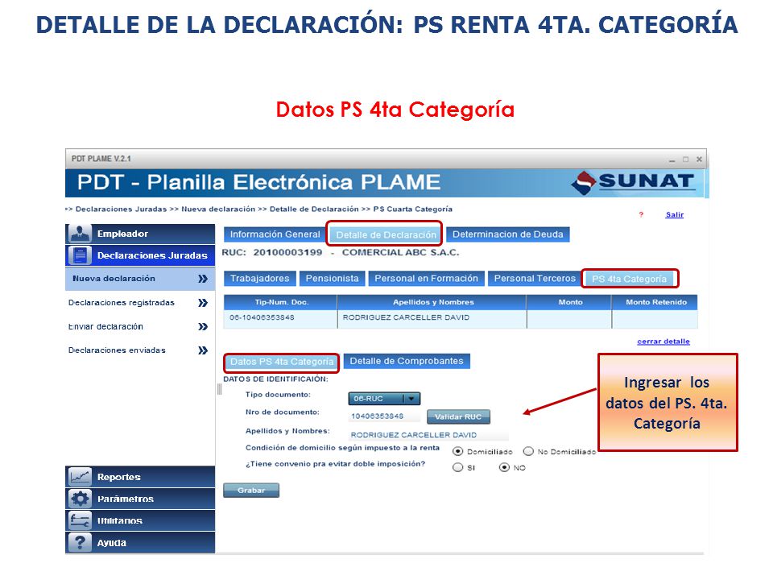Click the Monto Retenido column header

pyautogui.click(x=655, y=302)
